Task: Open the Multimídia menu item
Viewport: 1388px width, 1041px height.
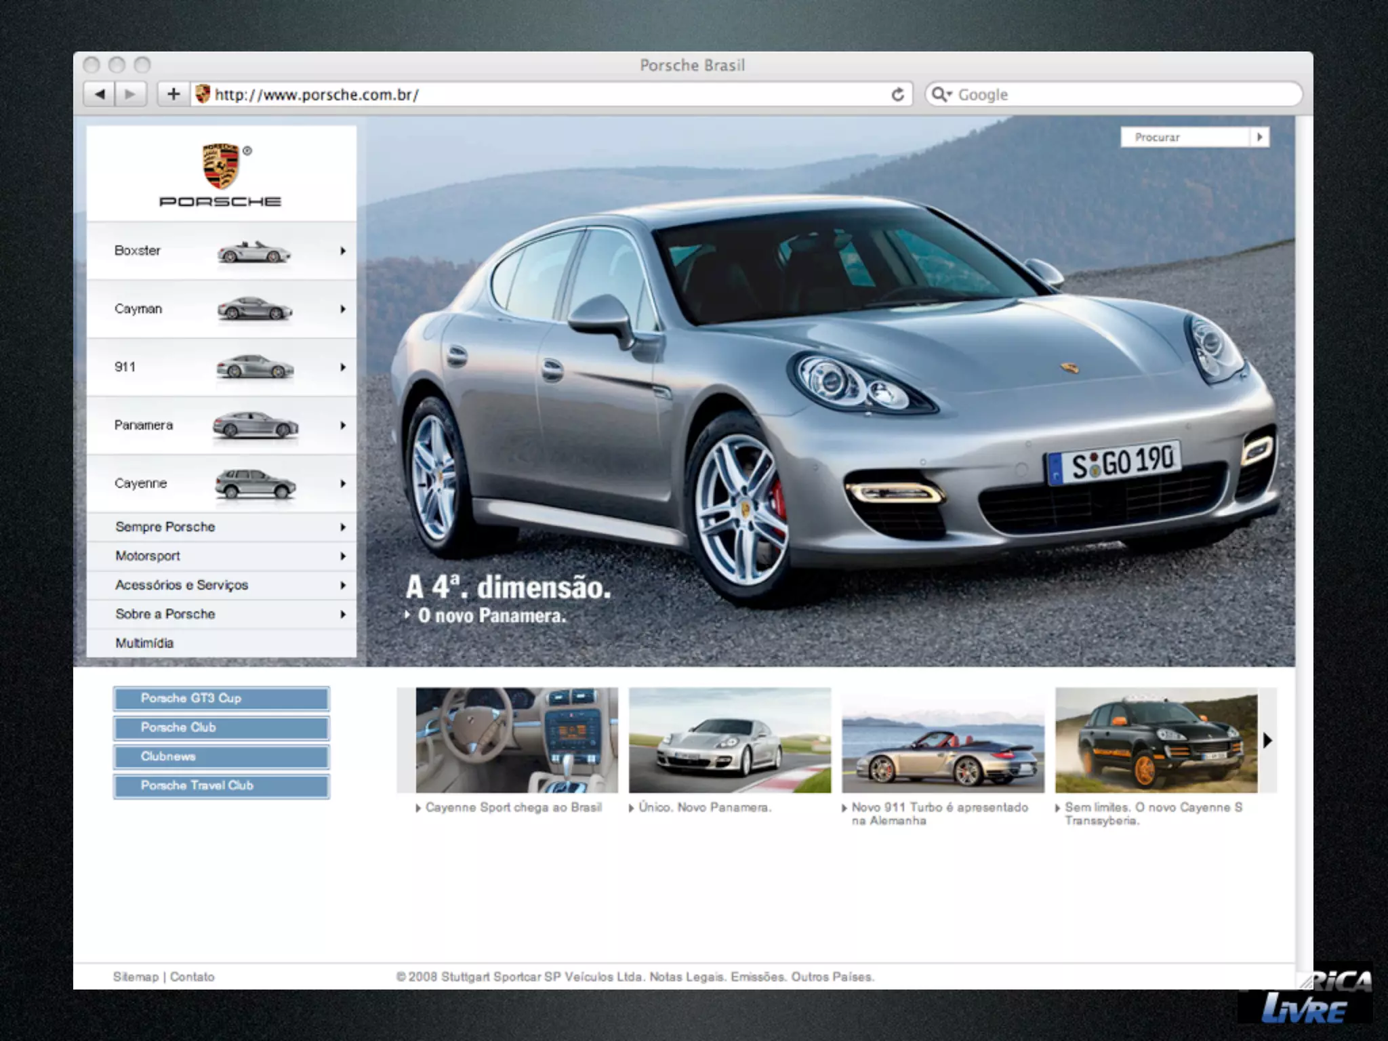Action: click(x=144, y=642)
